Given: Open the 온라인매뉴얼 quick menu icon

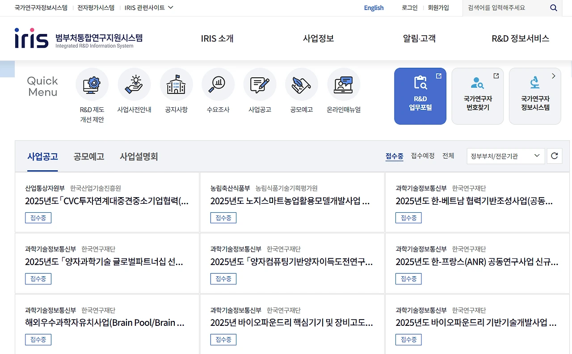Looking at the screenshot, I should 344,84.
